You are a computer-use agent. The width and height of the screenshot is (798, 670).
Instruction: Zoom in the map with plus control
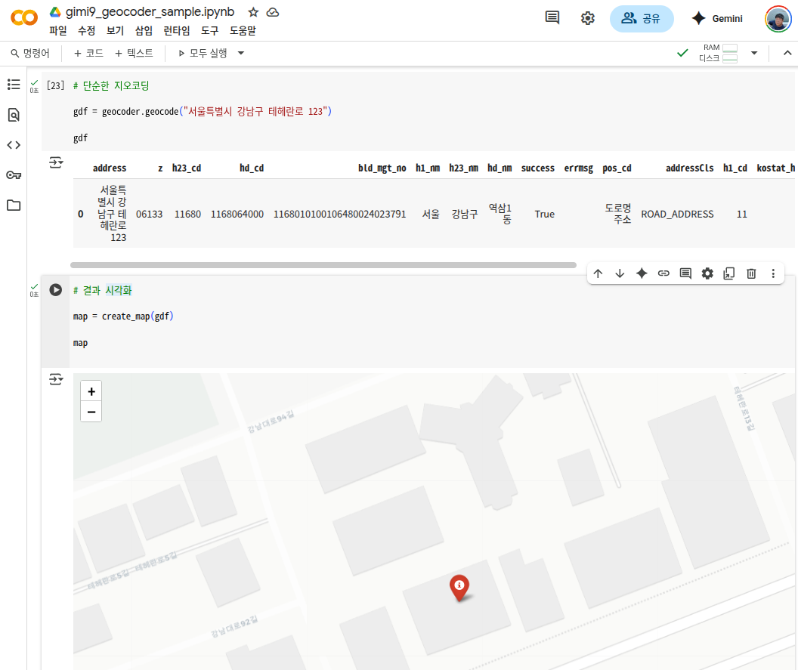point(91,391)
